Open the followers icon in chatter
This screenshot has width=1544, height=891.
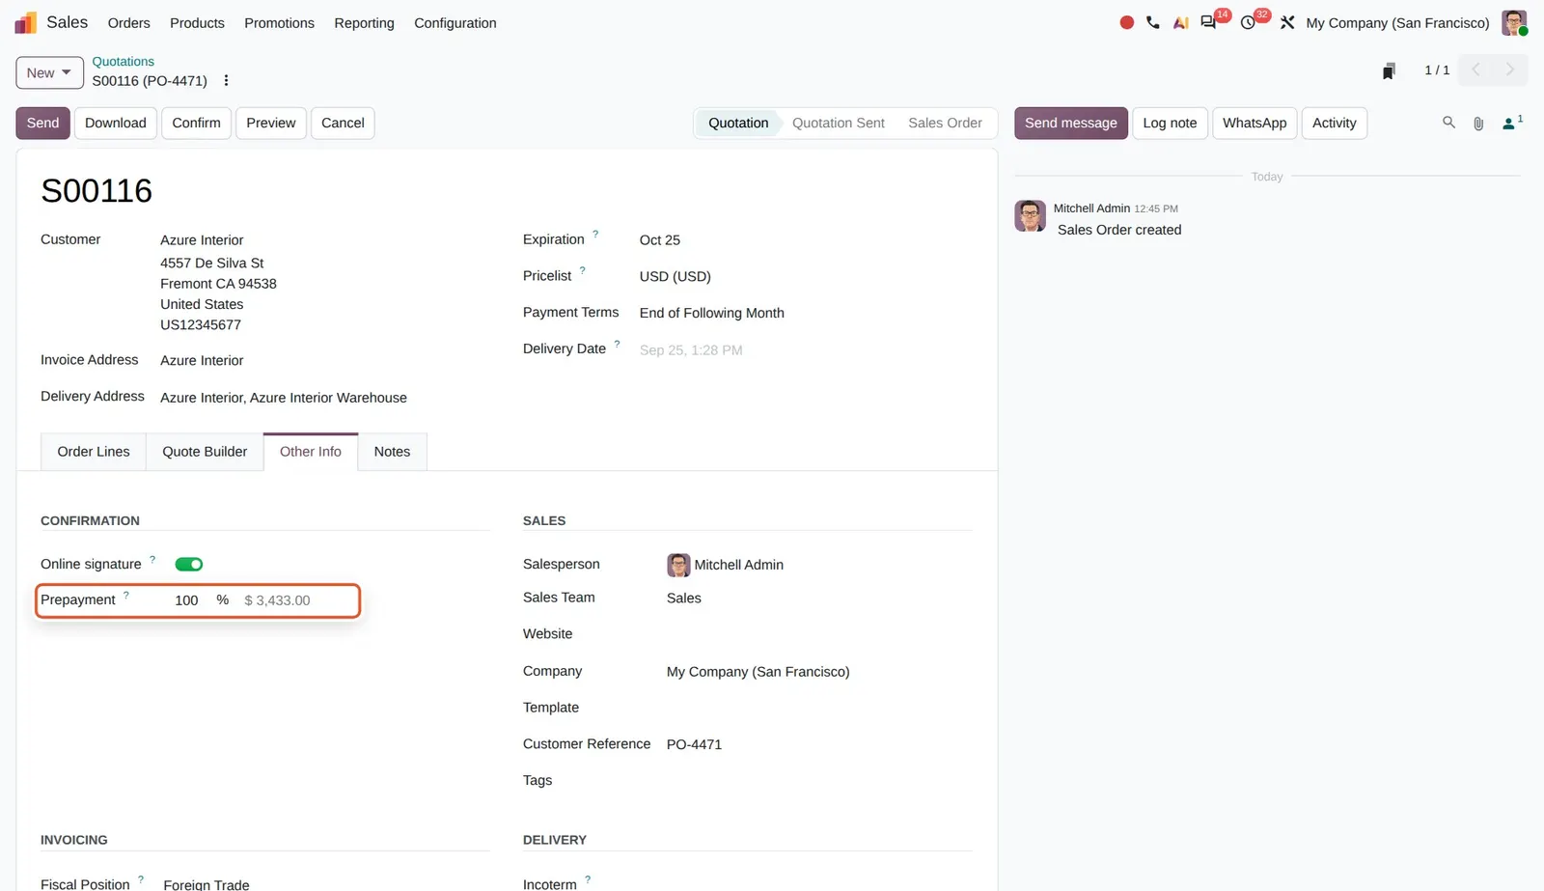click(x=1511, y=123)
